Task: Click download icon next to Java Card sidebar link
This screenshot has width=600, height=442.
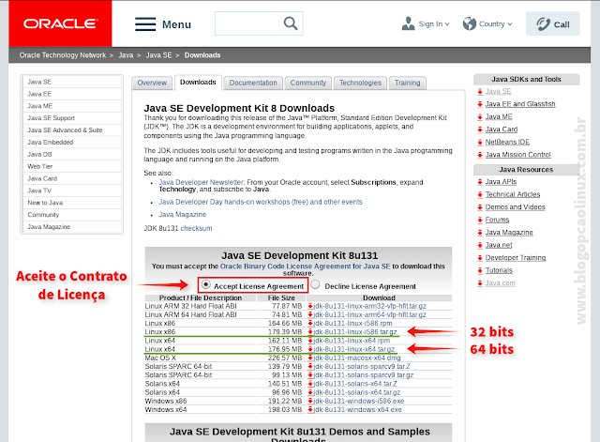Action: (x=480, y=130)
